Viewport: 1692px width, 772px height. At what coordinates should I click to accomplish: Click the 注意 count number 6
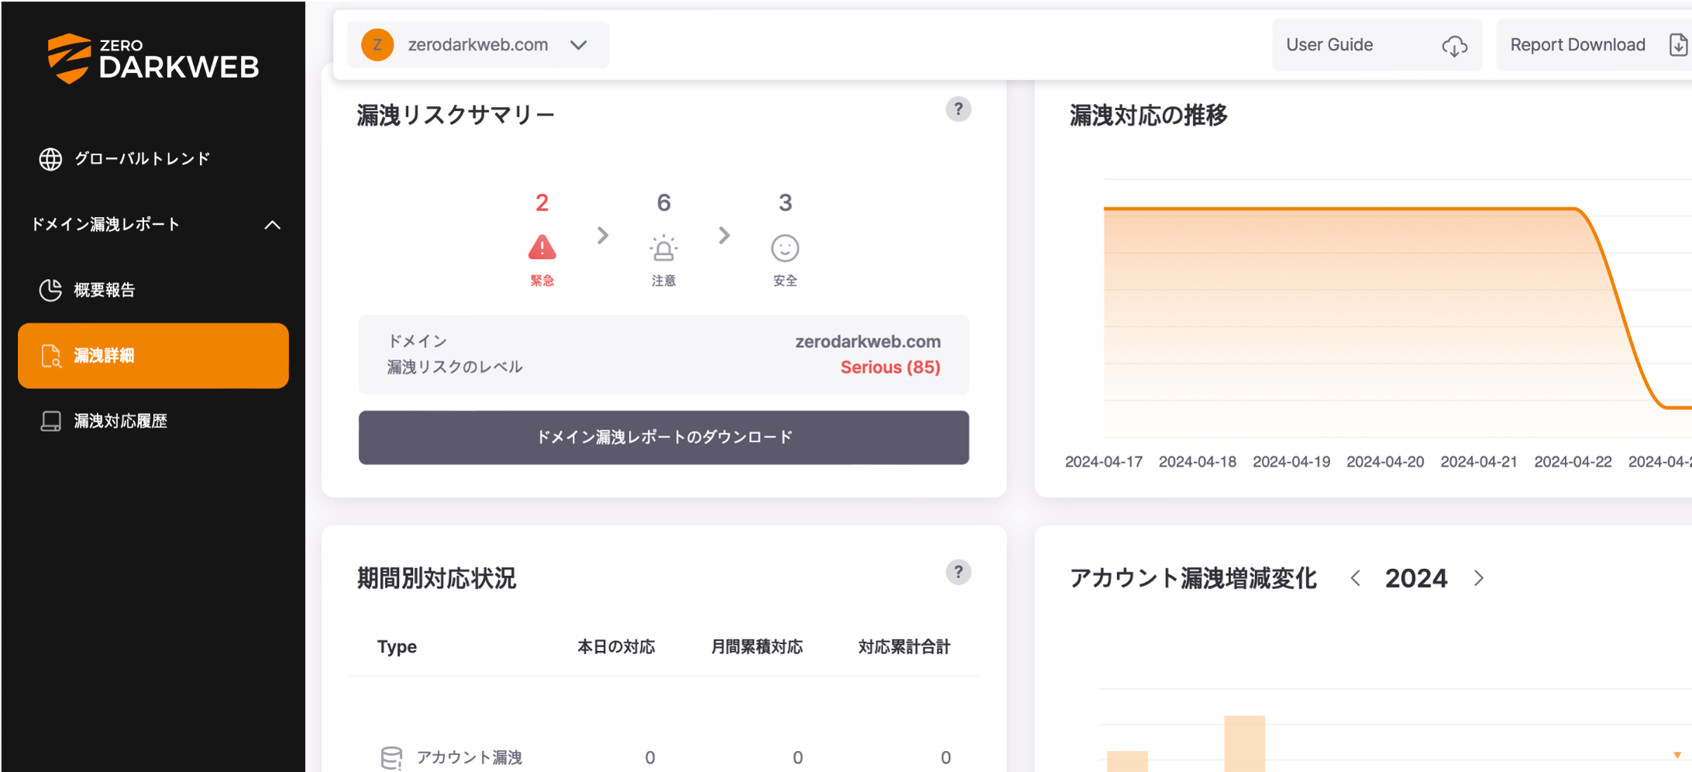pyautogui.click(x=664, y=203)
